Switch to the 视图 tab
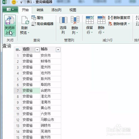 tap(73, 10)
